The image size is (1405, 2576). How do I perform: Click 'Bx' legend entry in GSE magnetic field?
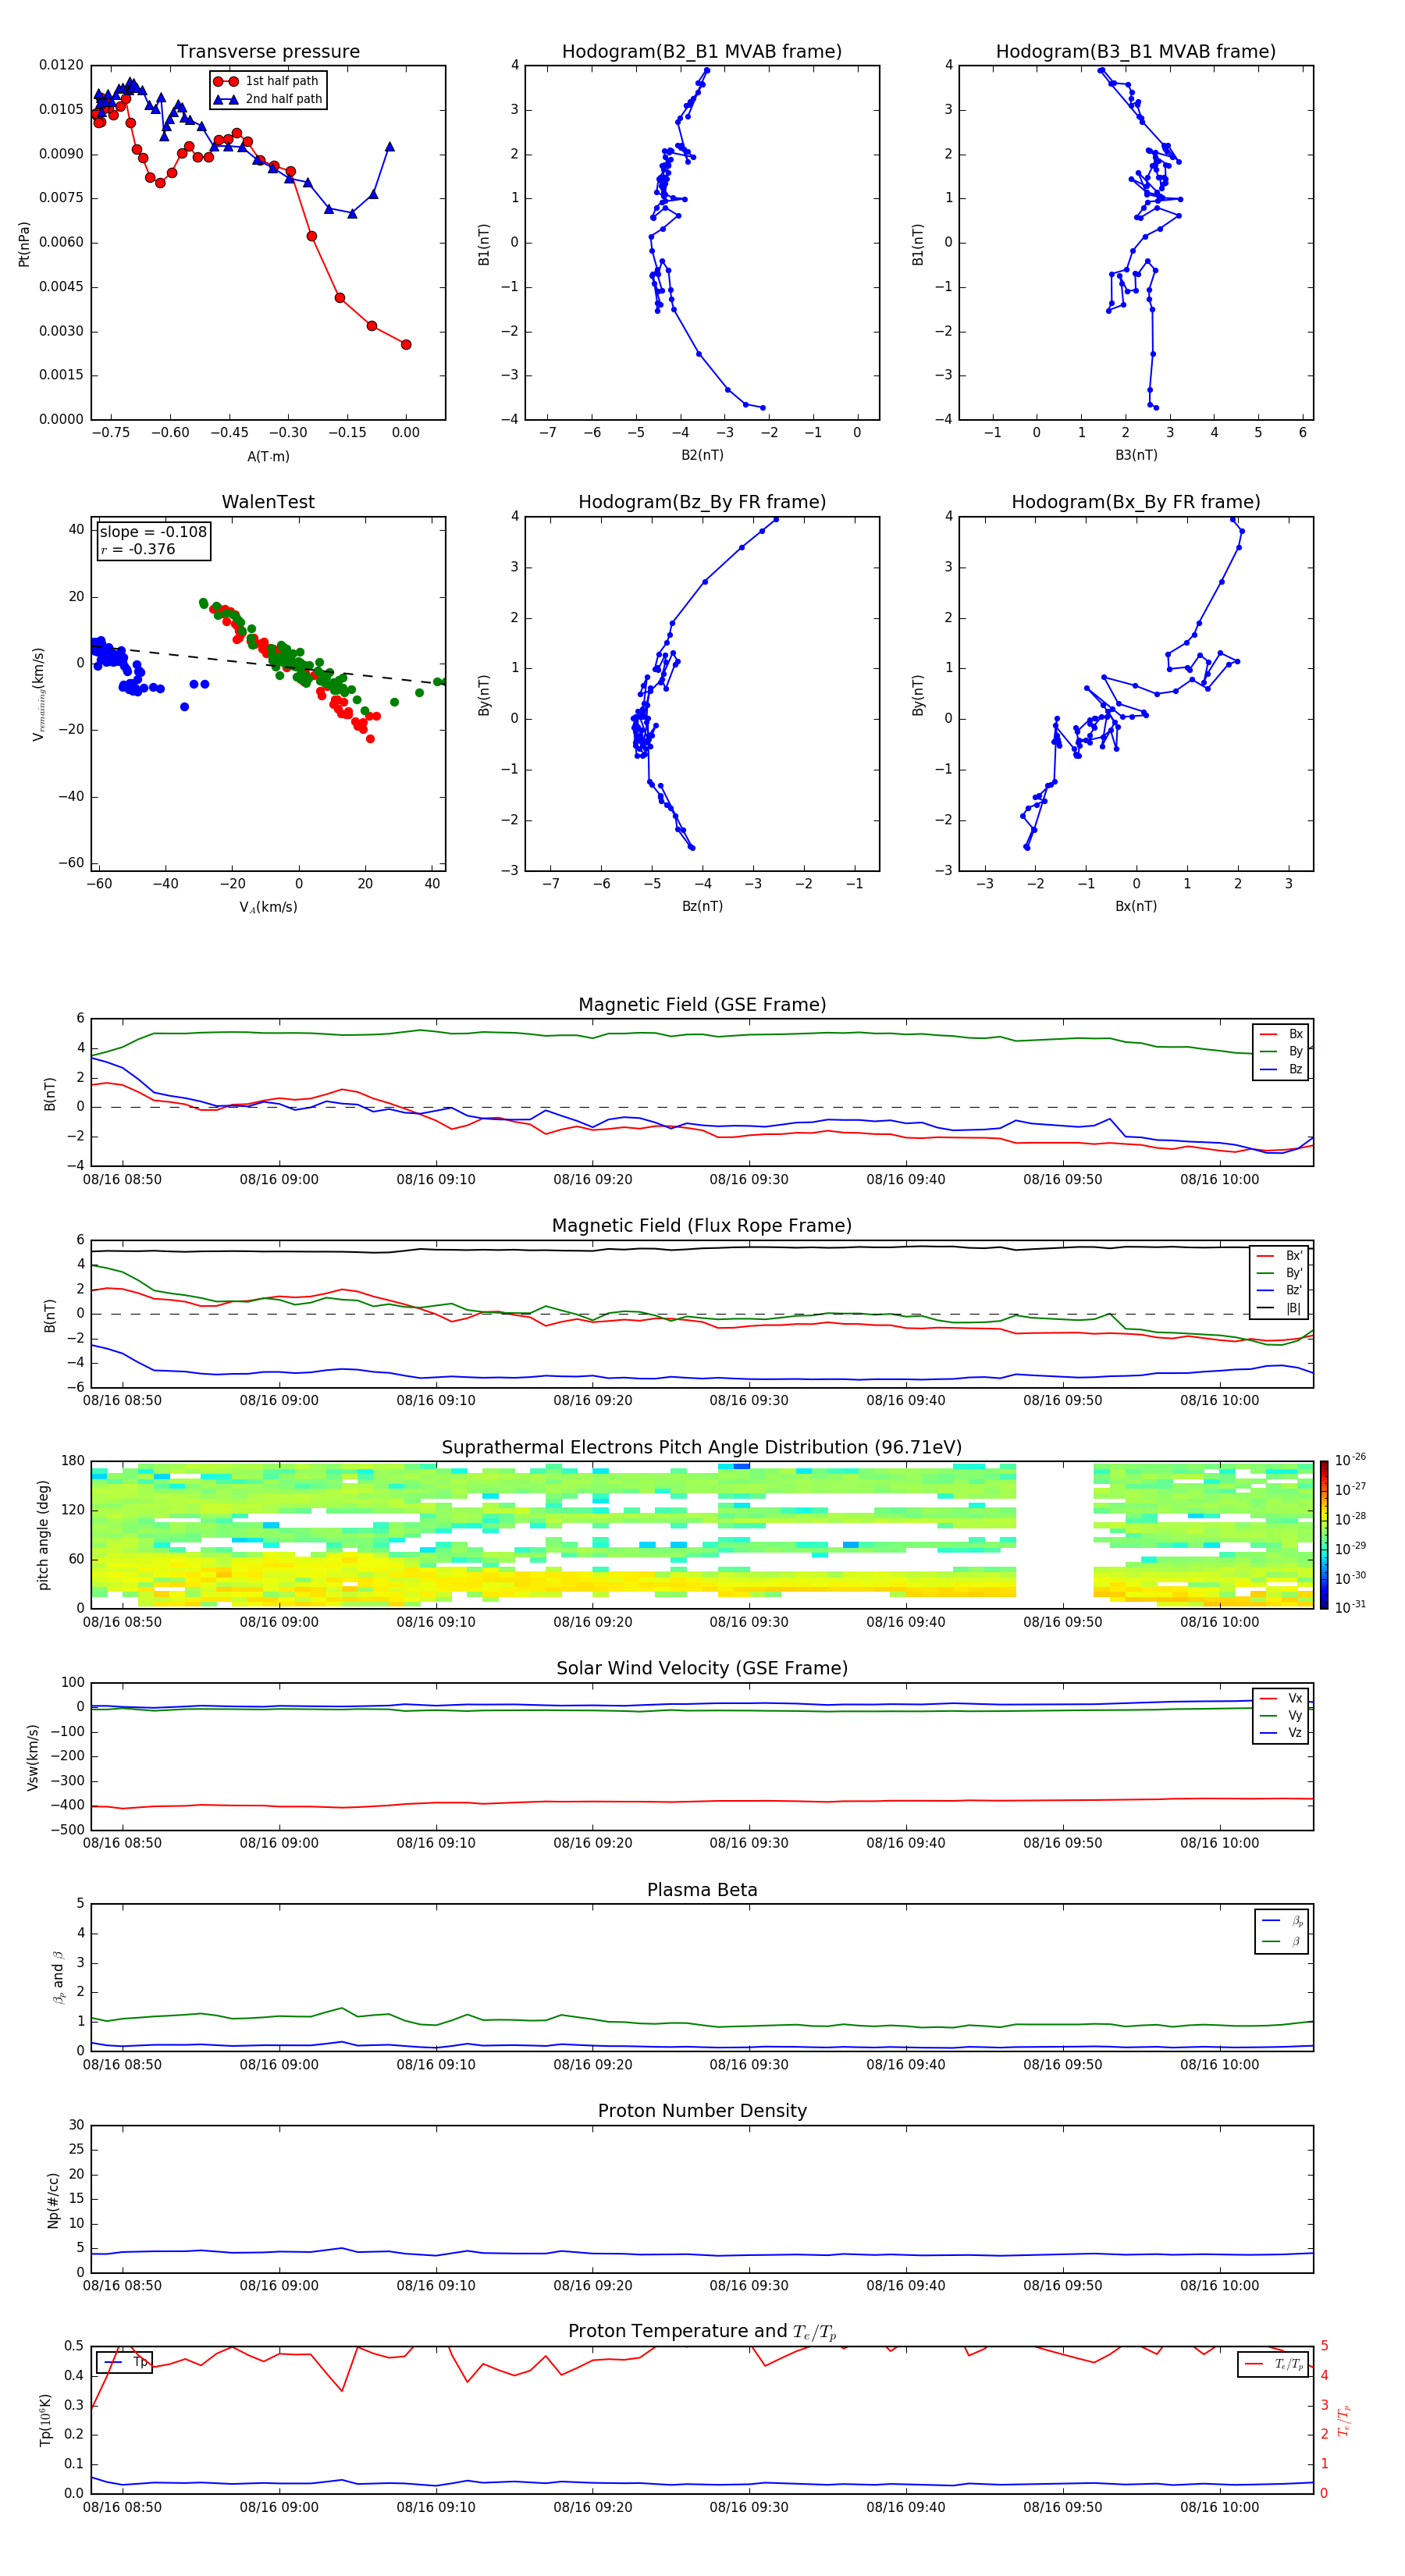pos(1281,1034)
